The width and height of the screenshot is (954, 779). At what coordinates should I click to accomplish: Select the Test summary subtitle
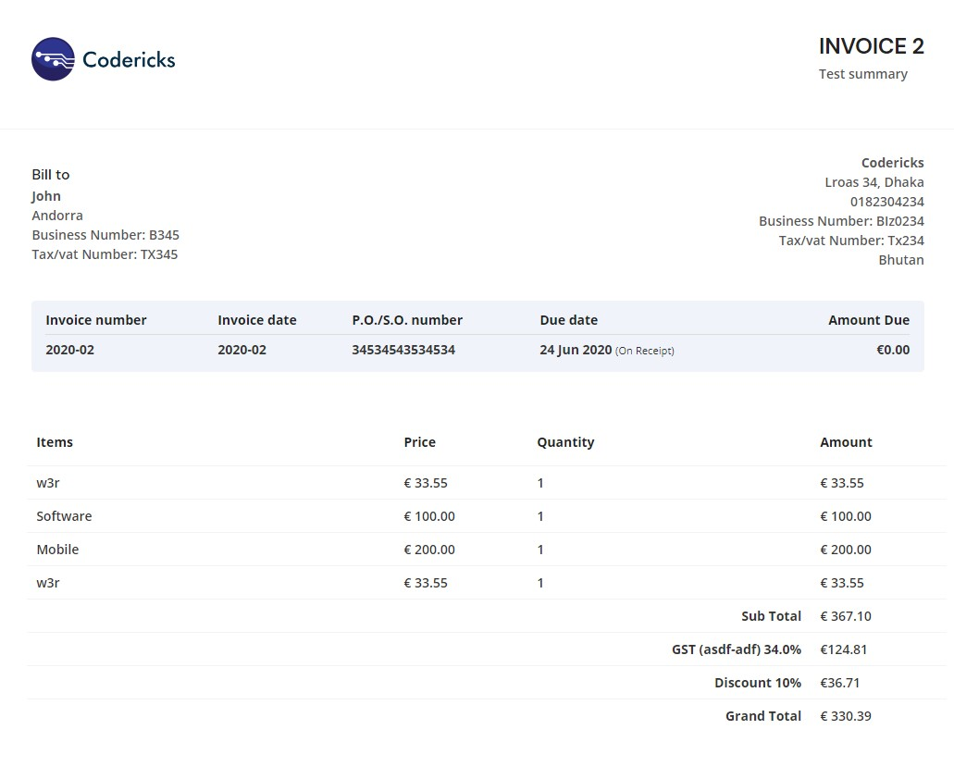click(x=862, y=74)
